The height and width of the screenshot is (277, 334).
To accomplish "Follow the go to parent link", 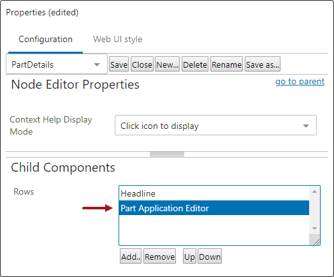I will pyautogui.click(x=300, y=82).
